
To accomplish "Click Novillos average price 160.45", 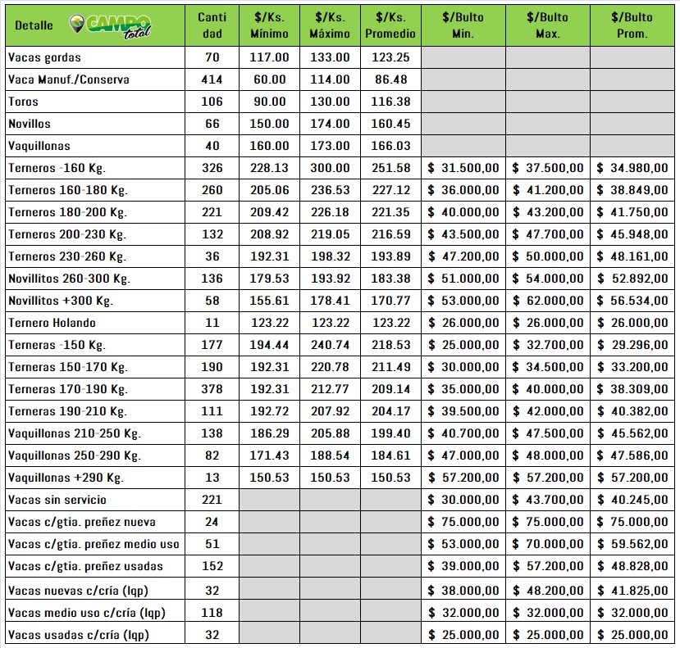I will (x=390, y=125).
